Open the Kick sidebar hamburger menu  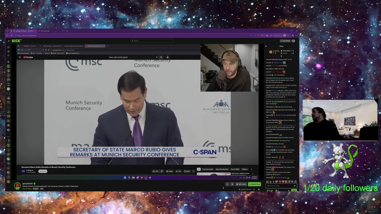[x=9, y=41]
